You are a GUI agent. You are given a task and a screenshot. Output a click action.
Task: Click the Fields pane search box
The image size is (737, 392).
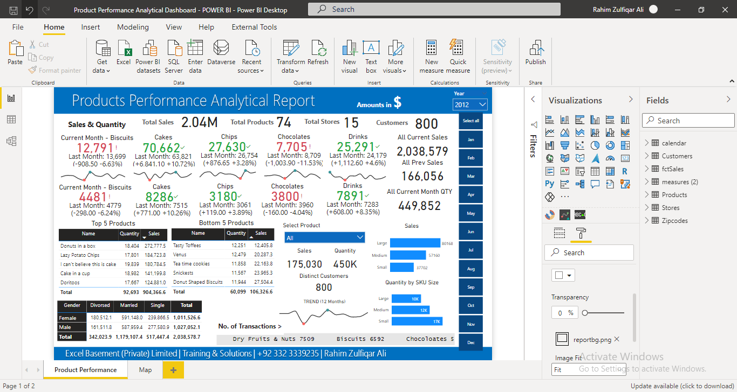(x=688, y=120)
